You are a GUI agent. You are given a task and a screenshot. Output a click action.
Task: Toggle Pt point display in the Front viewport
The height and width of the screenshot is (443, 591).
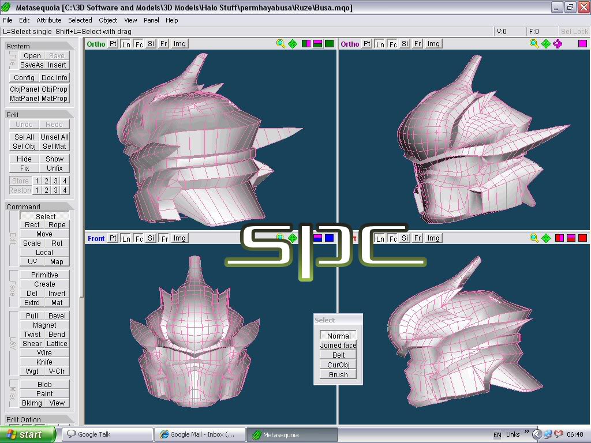coord(113,238)
